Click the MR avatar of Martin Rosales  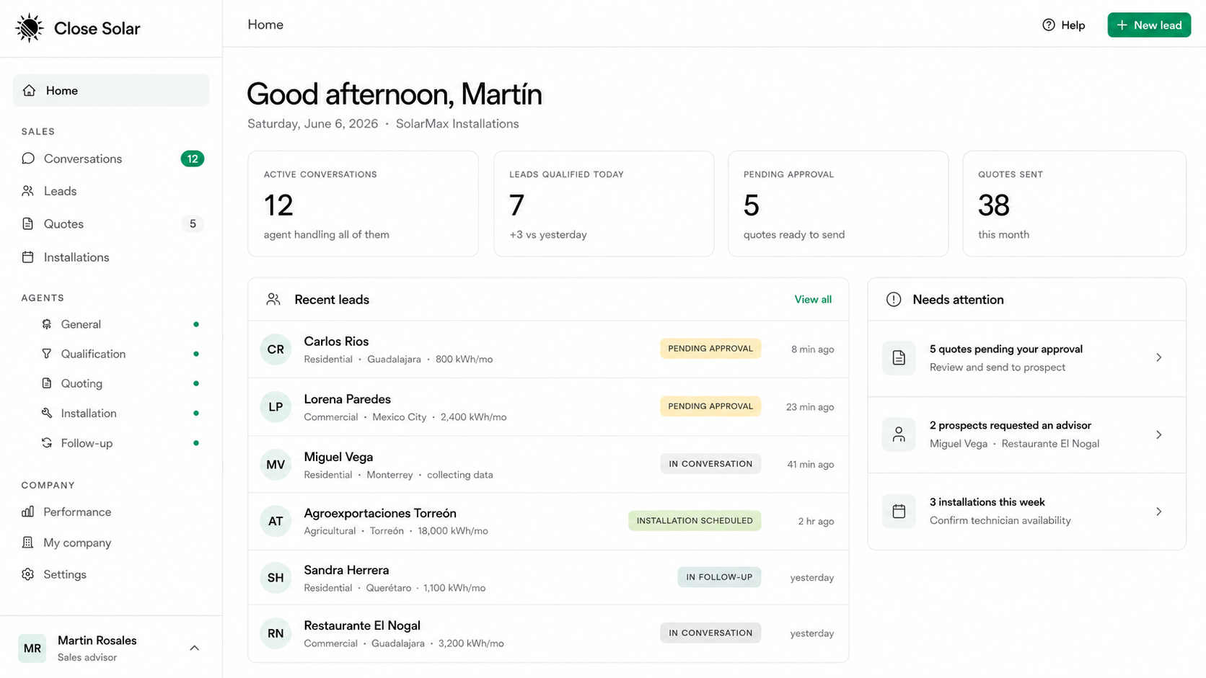pyautogui.click(x=32, y=648)
